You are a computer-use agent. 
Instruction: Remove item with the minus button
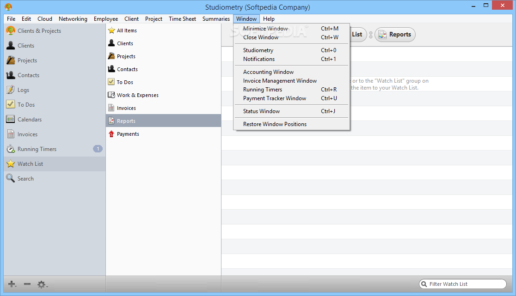pyautogui.click(x=27, y=284)
